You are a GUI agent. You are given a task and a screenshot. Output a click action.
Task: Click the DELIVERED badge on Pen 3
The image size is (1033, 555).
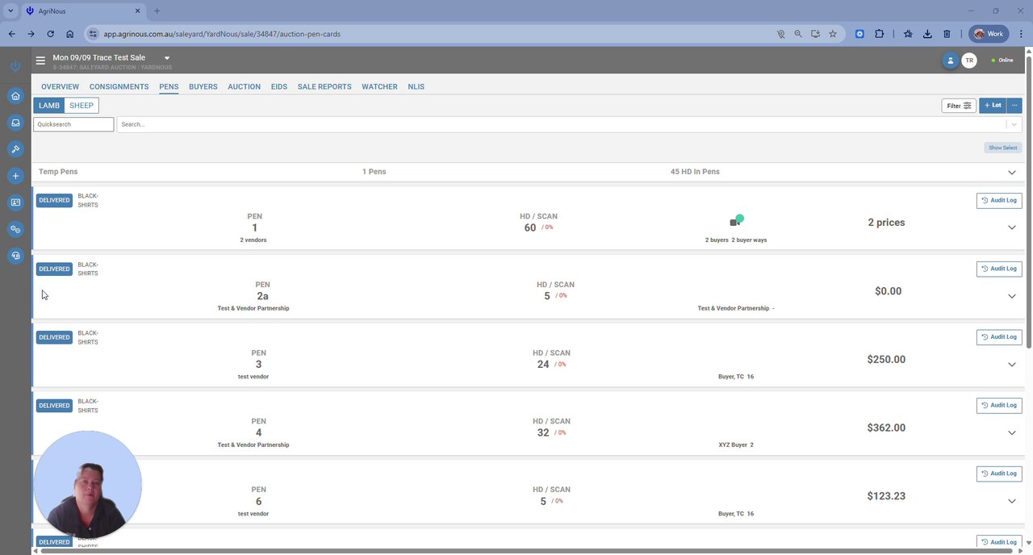[54, 337]
